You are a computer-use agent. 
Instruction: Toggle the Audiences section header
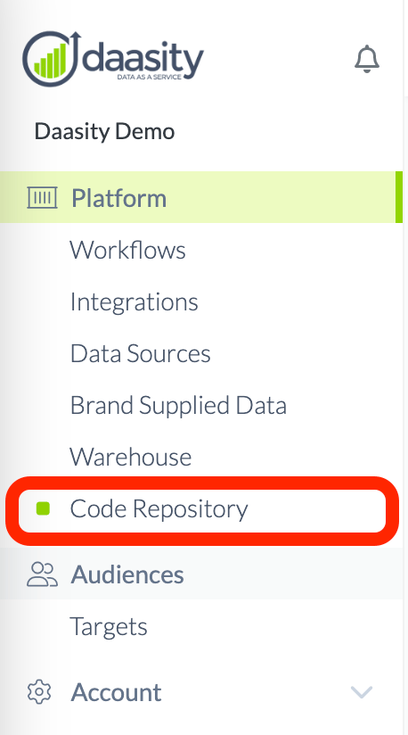tap(201, 574)
